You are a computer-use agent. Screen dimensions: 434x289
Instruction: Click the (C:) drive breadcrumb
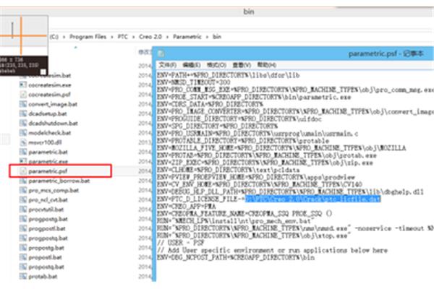(54, 37)
